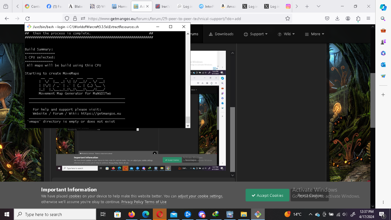Close the active Ask browser tab
This screenshot has width=391, height=220.
tap(147, 6)
